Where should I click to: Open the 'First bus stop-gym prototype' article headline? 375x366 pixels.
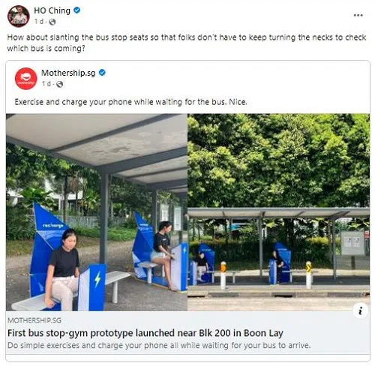[x=145, y=333]
